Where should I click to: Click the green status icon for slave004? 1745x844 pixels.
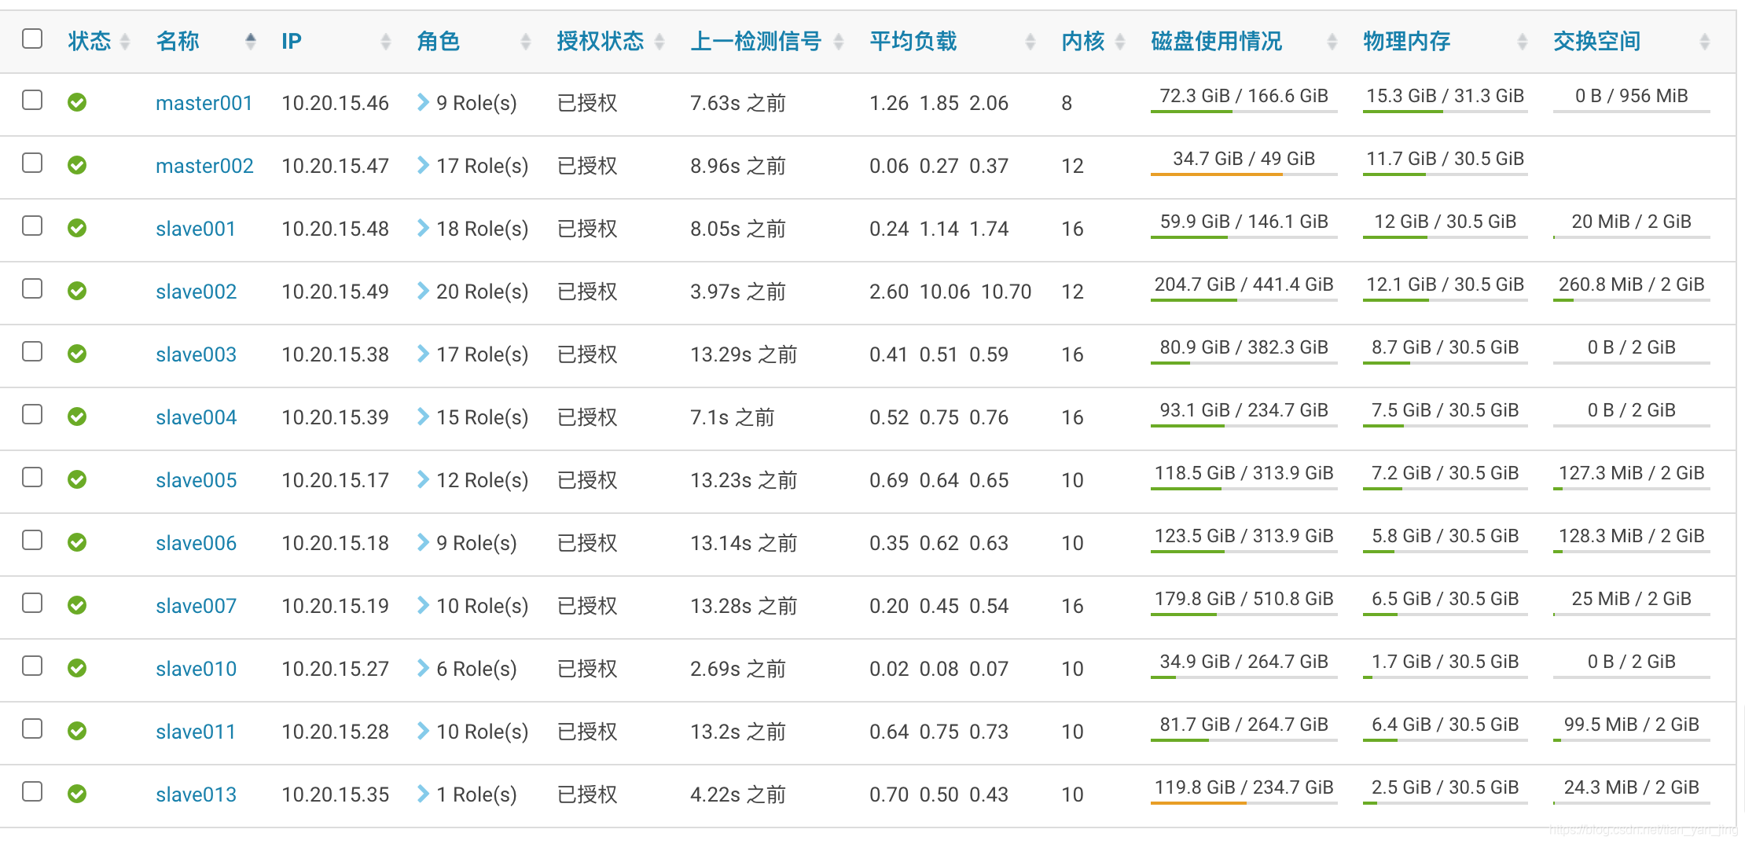point(77,416)
